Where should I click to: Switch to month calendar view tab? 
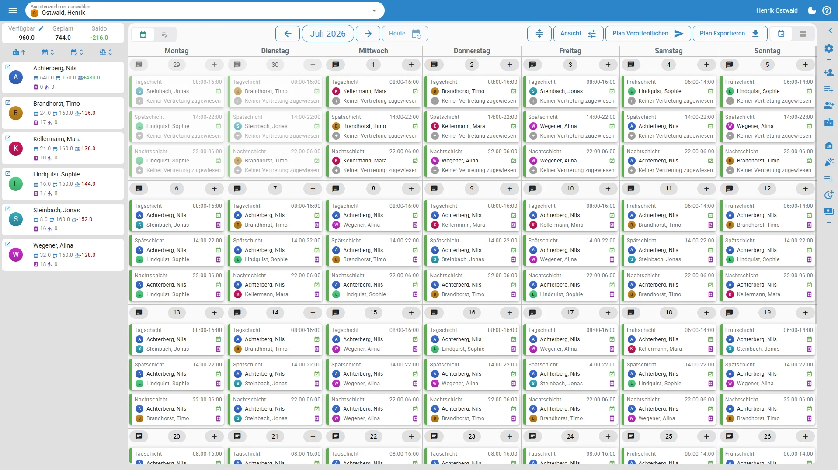(x=781, y=34)
